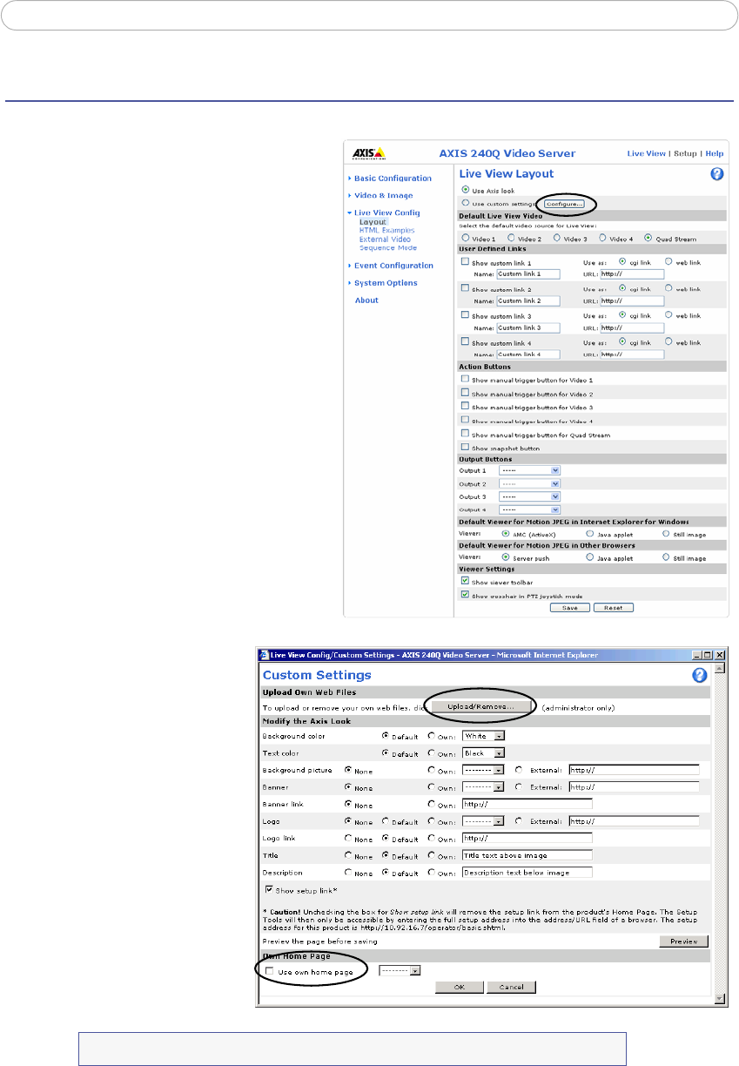Open own home page file dropdown

pyautogui.click(x=400, y=970)
